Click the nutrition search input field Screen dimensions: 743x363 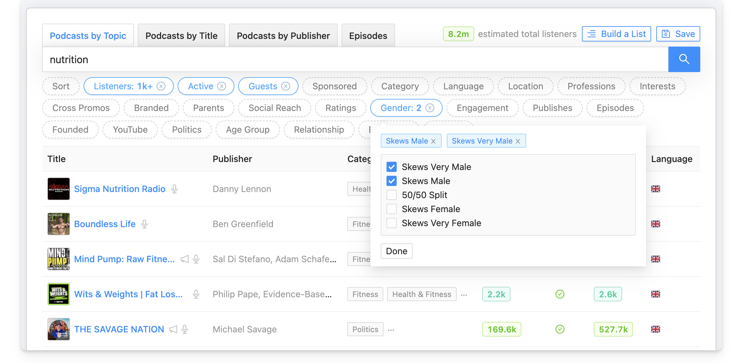click(355, 59)
